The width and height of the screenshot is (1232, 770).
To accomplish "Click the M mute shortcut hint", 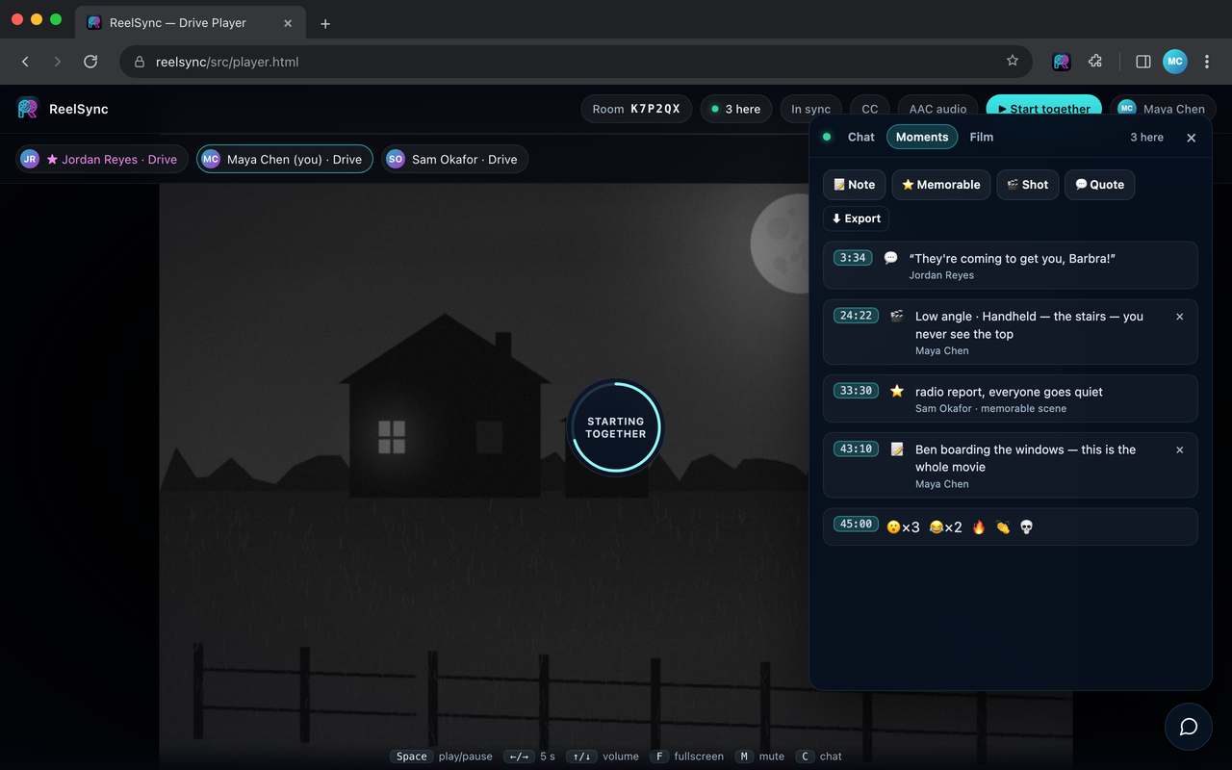I will coord(759,757).
